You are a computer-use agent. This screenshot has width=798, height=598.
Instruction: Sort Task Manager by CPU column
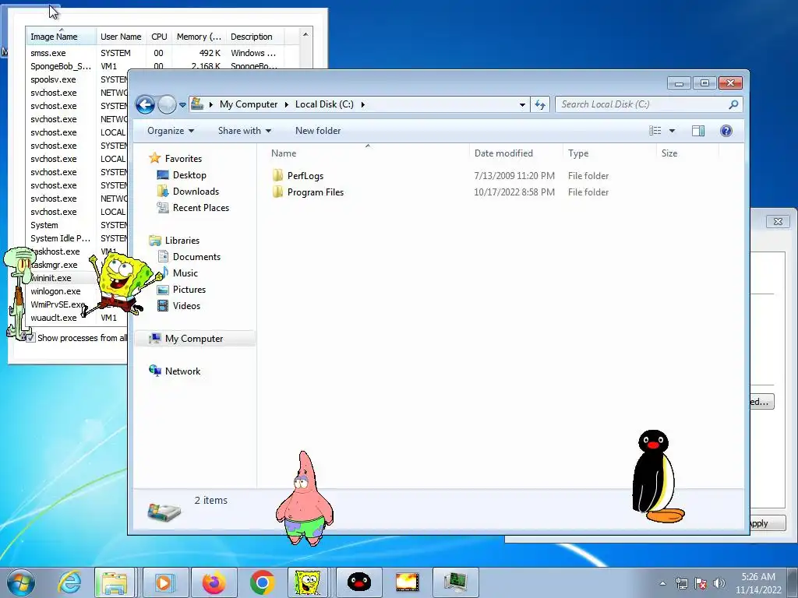point(159,37)
